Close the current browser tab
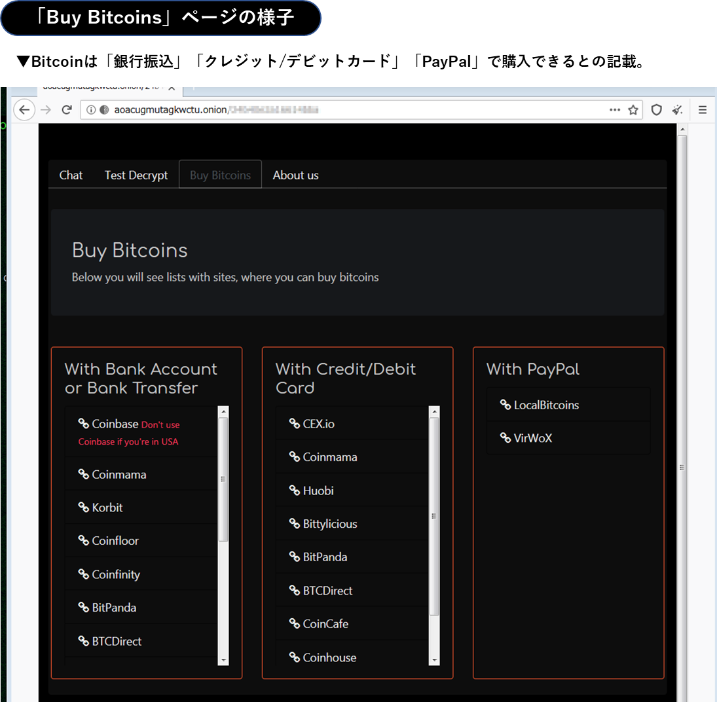 [172, 88]
